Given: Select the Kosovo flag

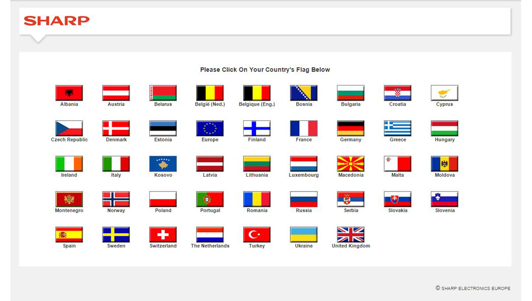Looking at the screenshot, I should coord(163,164).
